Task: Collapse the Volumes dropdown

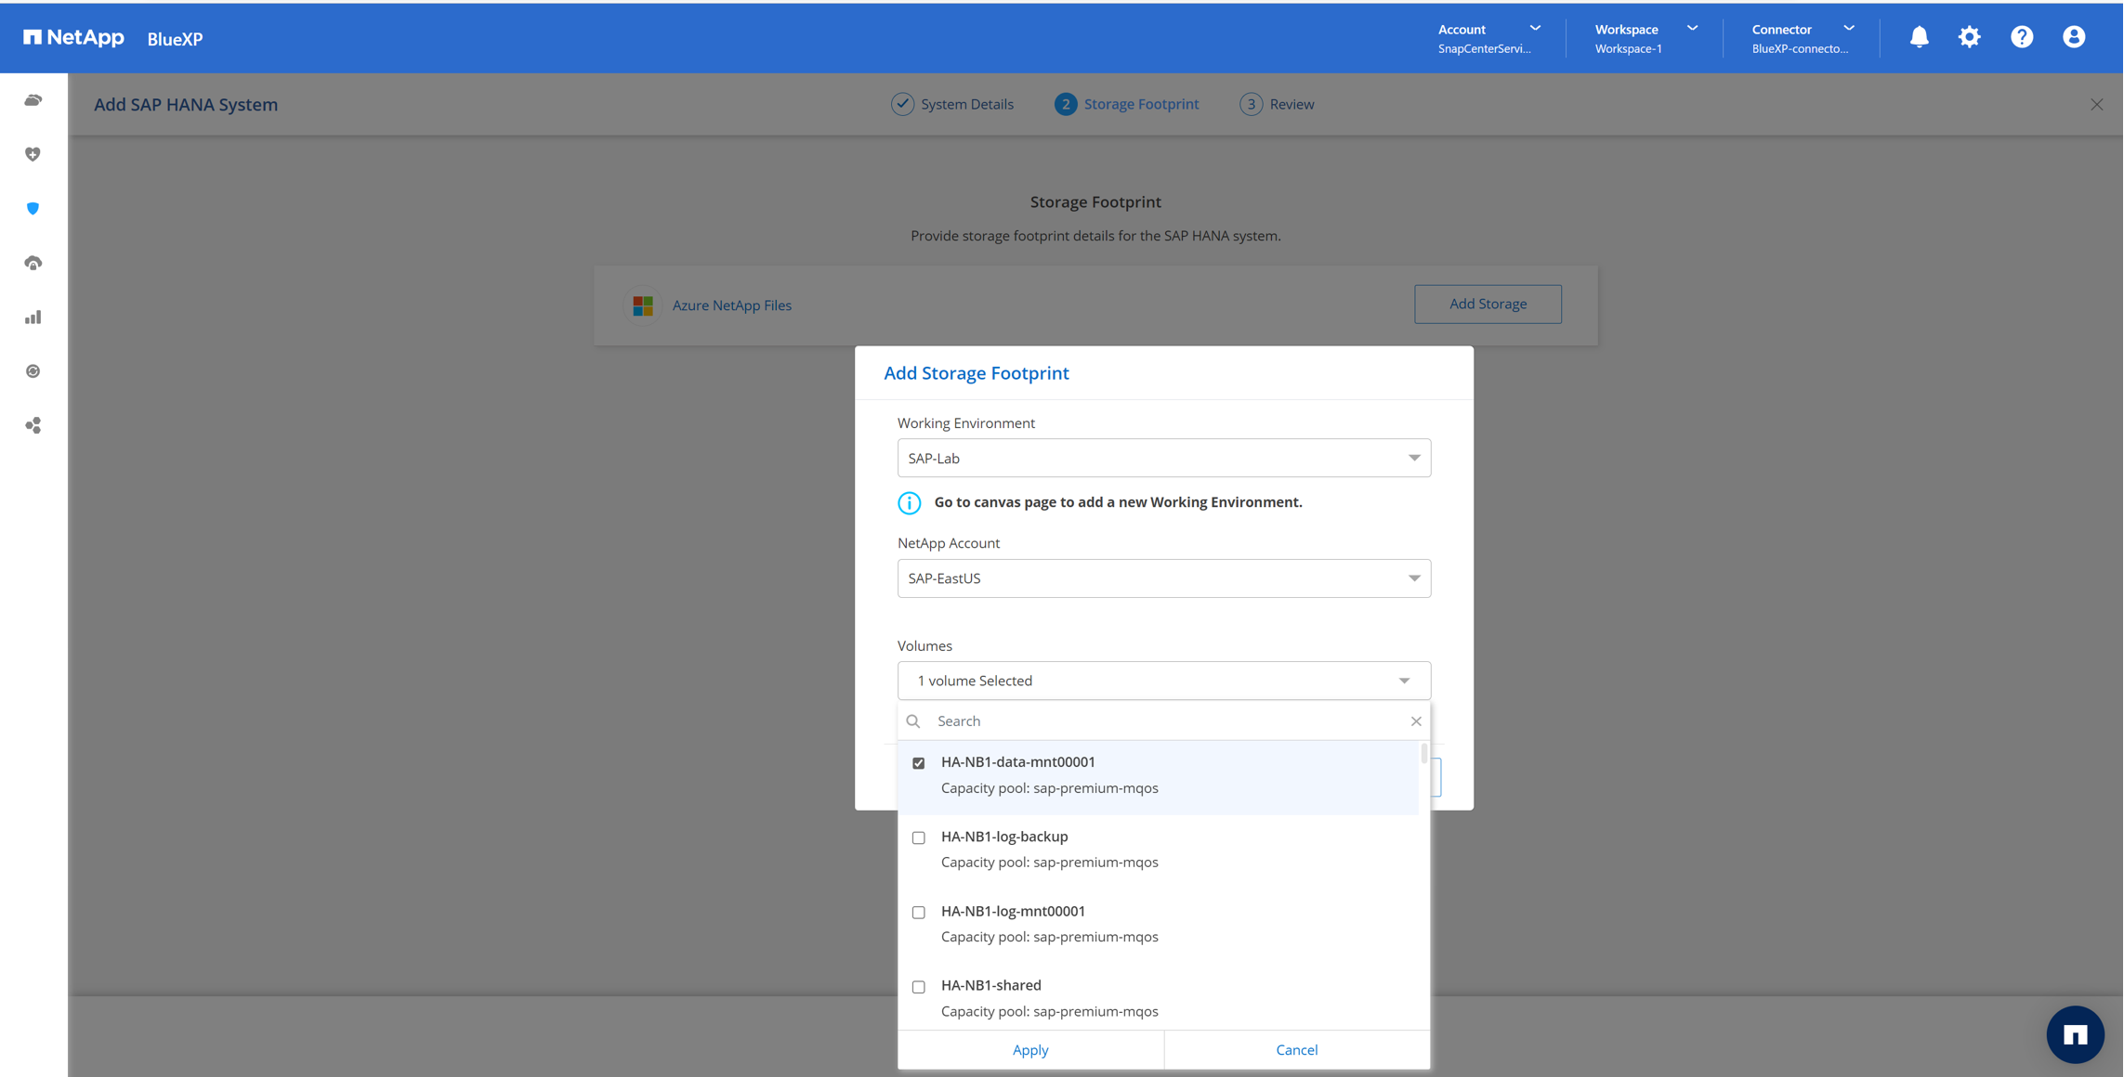Action: click(x=1404, y=681)
